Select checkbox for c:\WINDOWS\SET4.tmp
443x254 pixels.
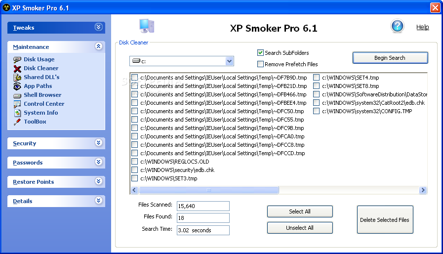click(317, 78)
